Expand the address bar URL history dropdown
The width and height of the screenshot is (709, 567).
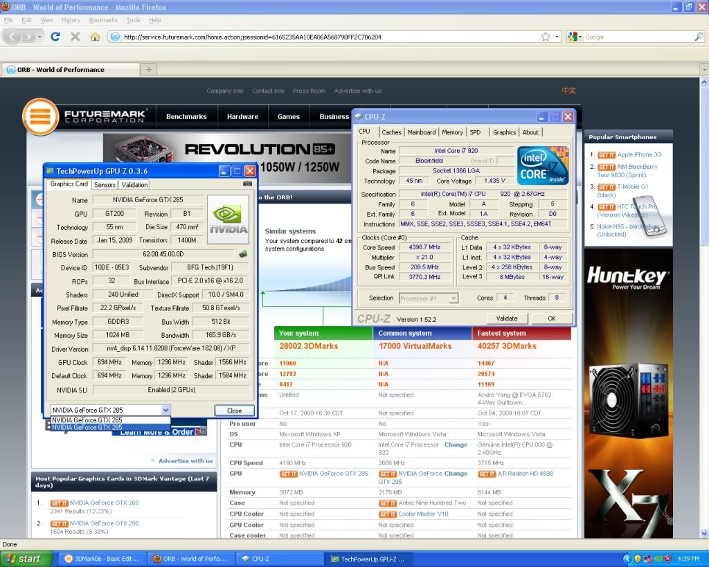[x=557, y=37]
